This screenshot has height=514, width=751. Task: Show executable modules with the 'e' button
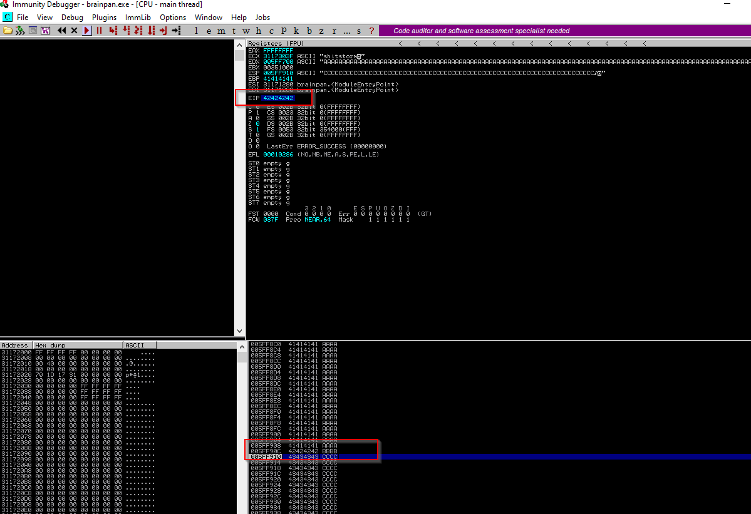pyautogui.click(x=209, y=31)
